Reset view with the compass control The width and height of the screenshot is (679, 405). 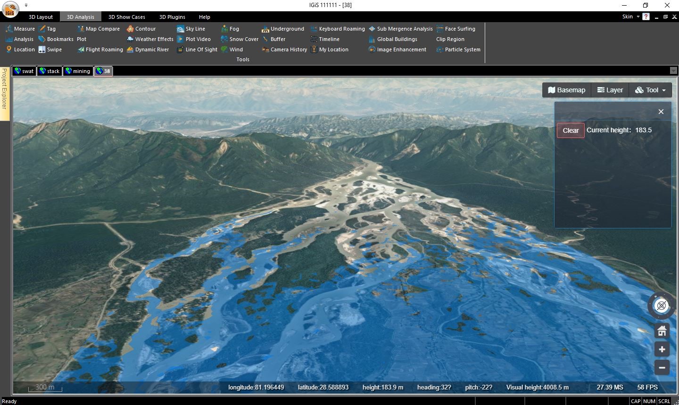point(662,306)
